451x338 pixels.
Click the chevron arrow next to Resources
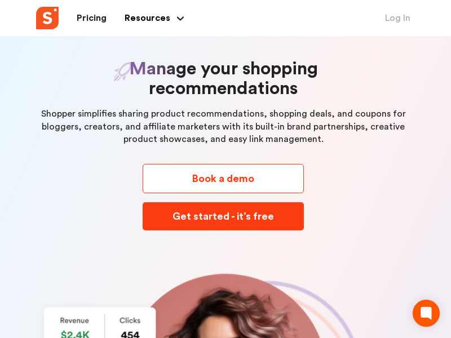click(x=180, y=19)
